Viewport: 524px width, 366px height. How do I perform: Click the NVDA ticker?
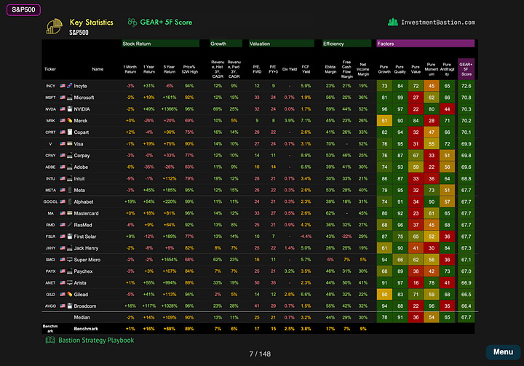coord(50,109)
